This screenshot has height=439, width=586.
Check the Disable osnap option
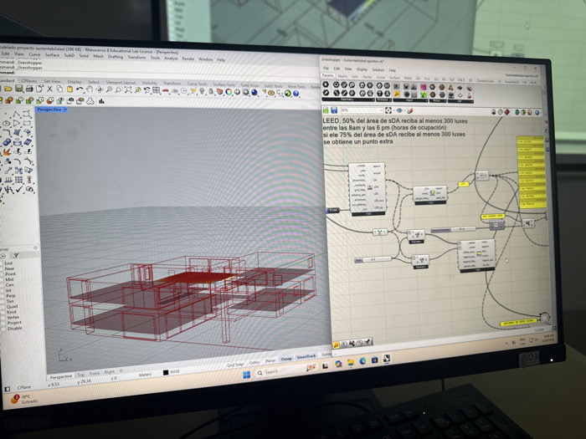coord(3,329)
